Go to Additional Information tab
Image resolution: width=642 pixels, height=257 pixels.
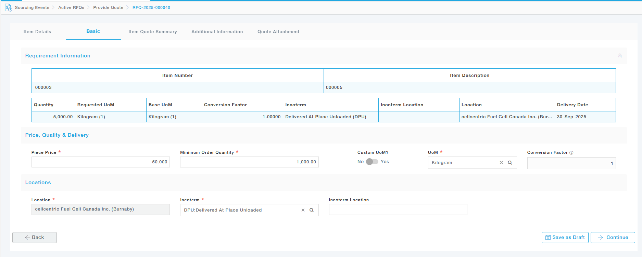click(x=217, y=32)
